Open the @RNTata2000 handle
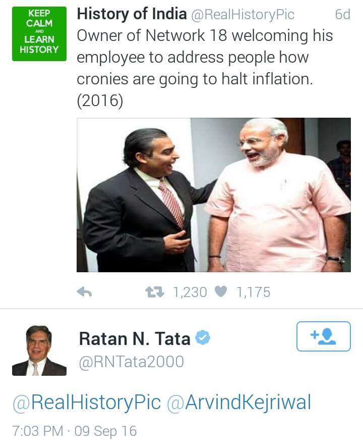The image size is (363, 448). tap(131, 362)
